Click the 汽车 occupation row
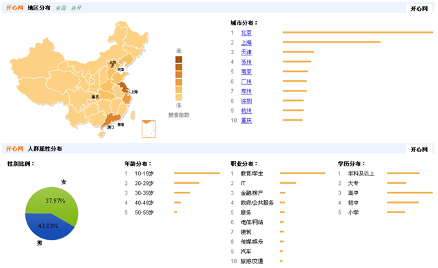438x268 pixels. pos(257,252)
